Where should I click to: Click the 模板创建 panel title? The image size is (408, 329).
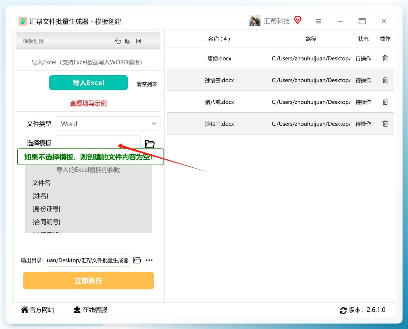33,41
